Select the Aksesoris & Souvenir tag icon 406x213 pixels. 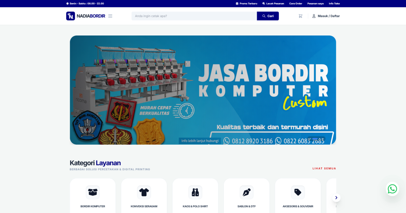298,192
